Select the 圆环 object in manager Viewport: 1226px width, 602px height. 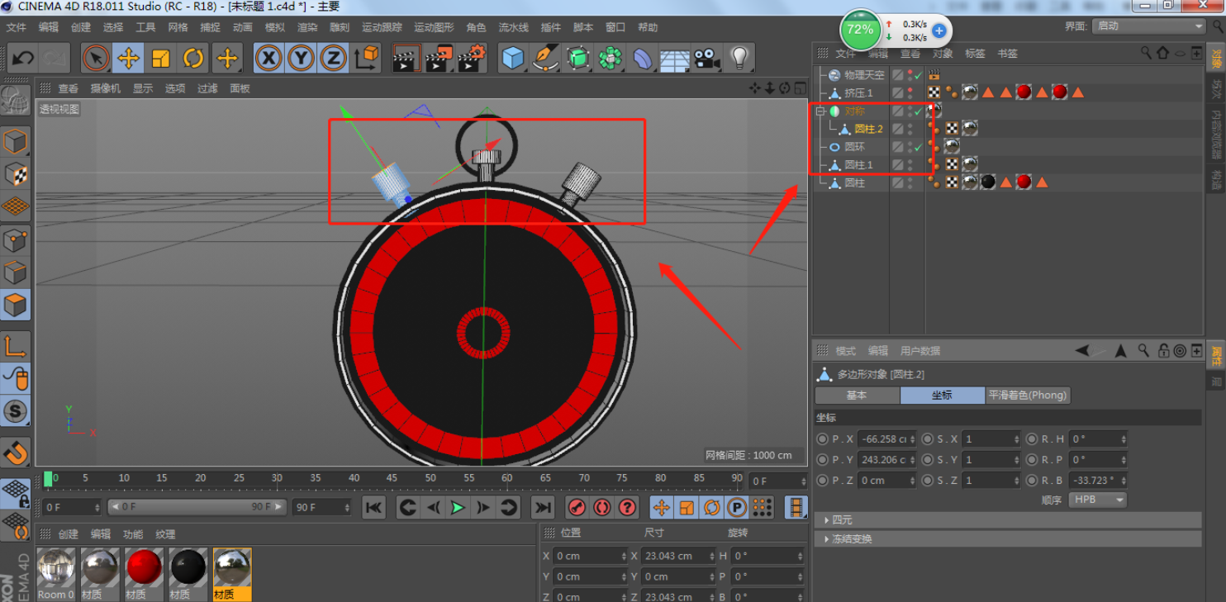[x=854, y=147]
